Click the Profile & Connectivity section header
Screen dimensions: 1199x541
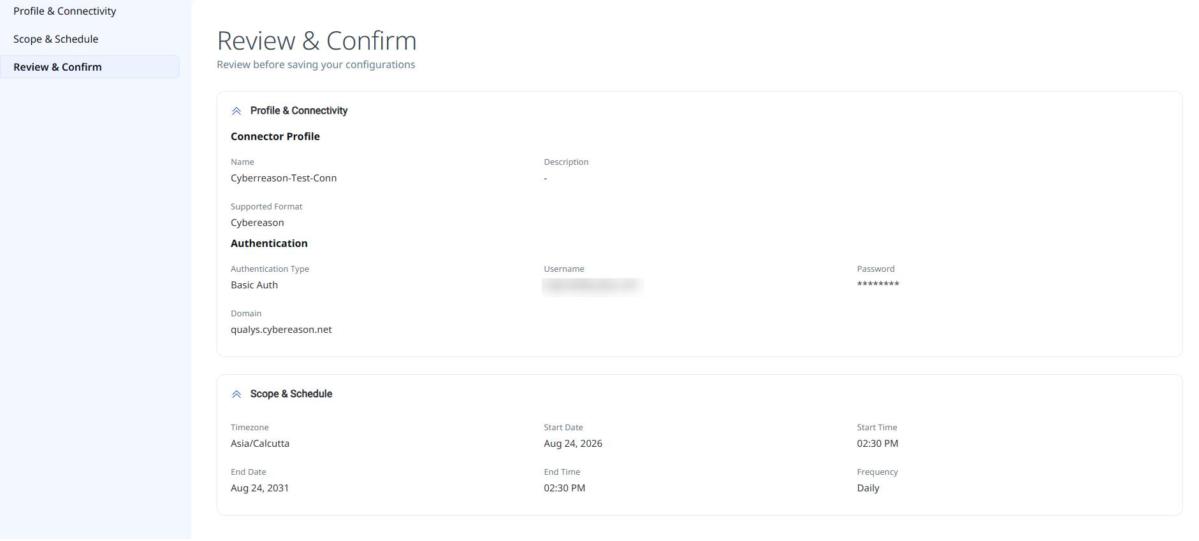point(299,111)
